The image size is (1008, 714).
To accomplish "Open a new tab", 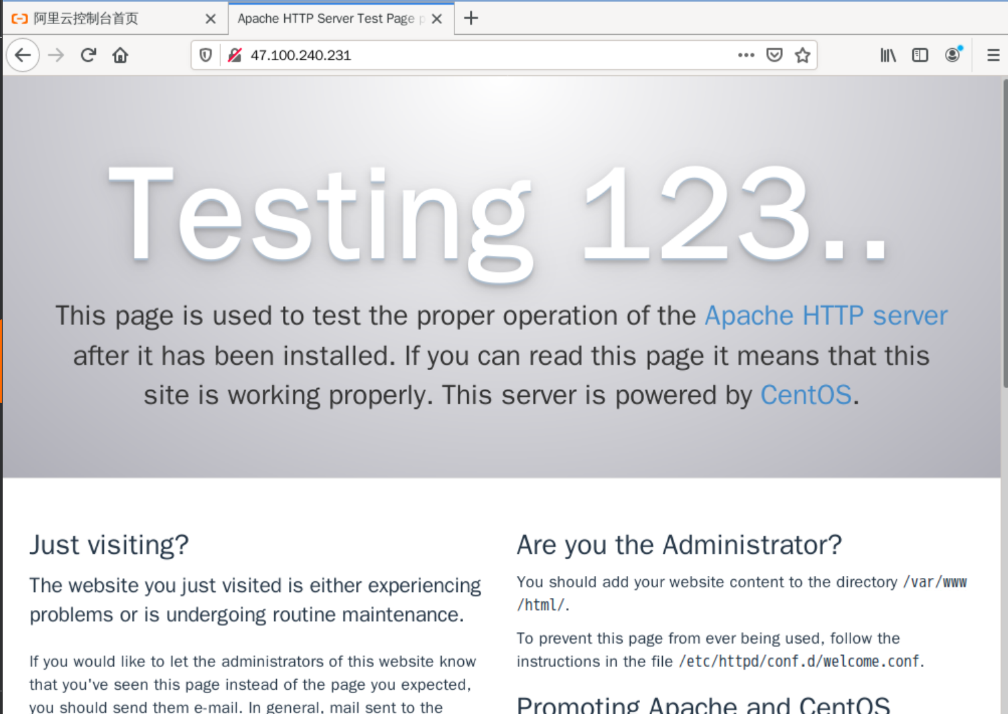I will (471, 18).
